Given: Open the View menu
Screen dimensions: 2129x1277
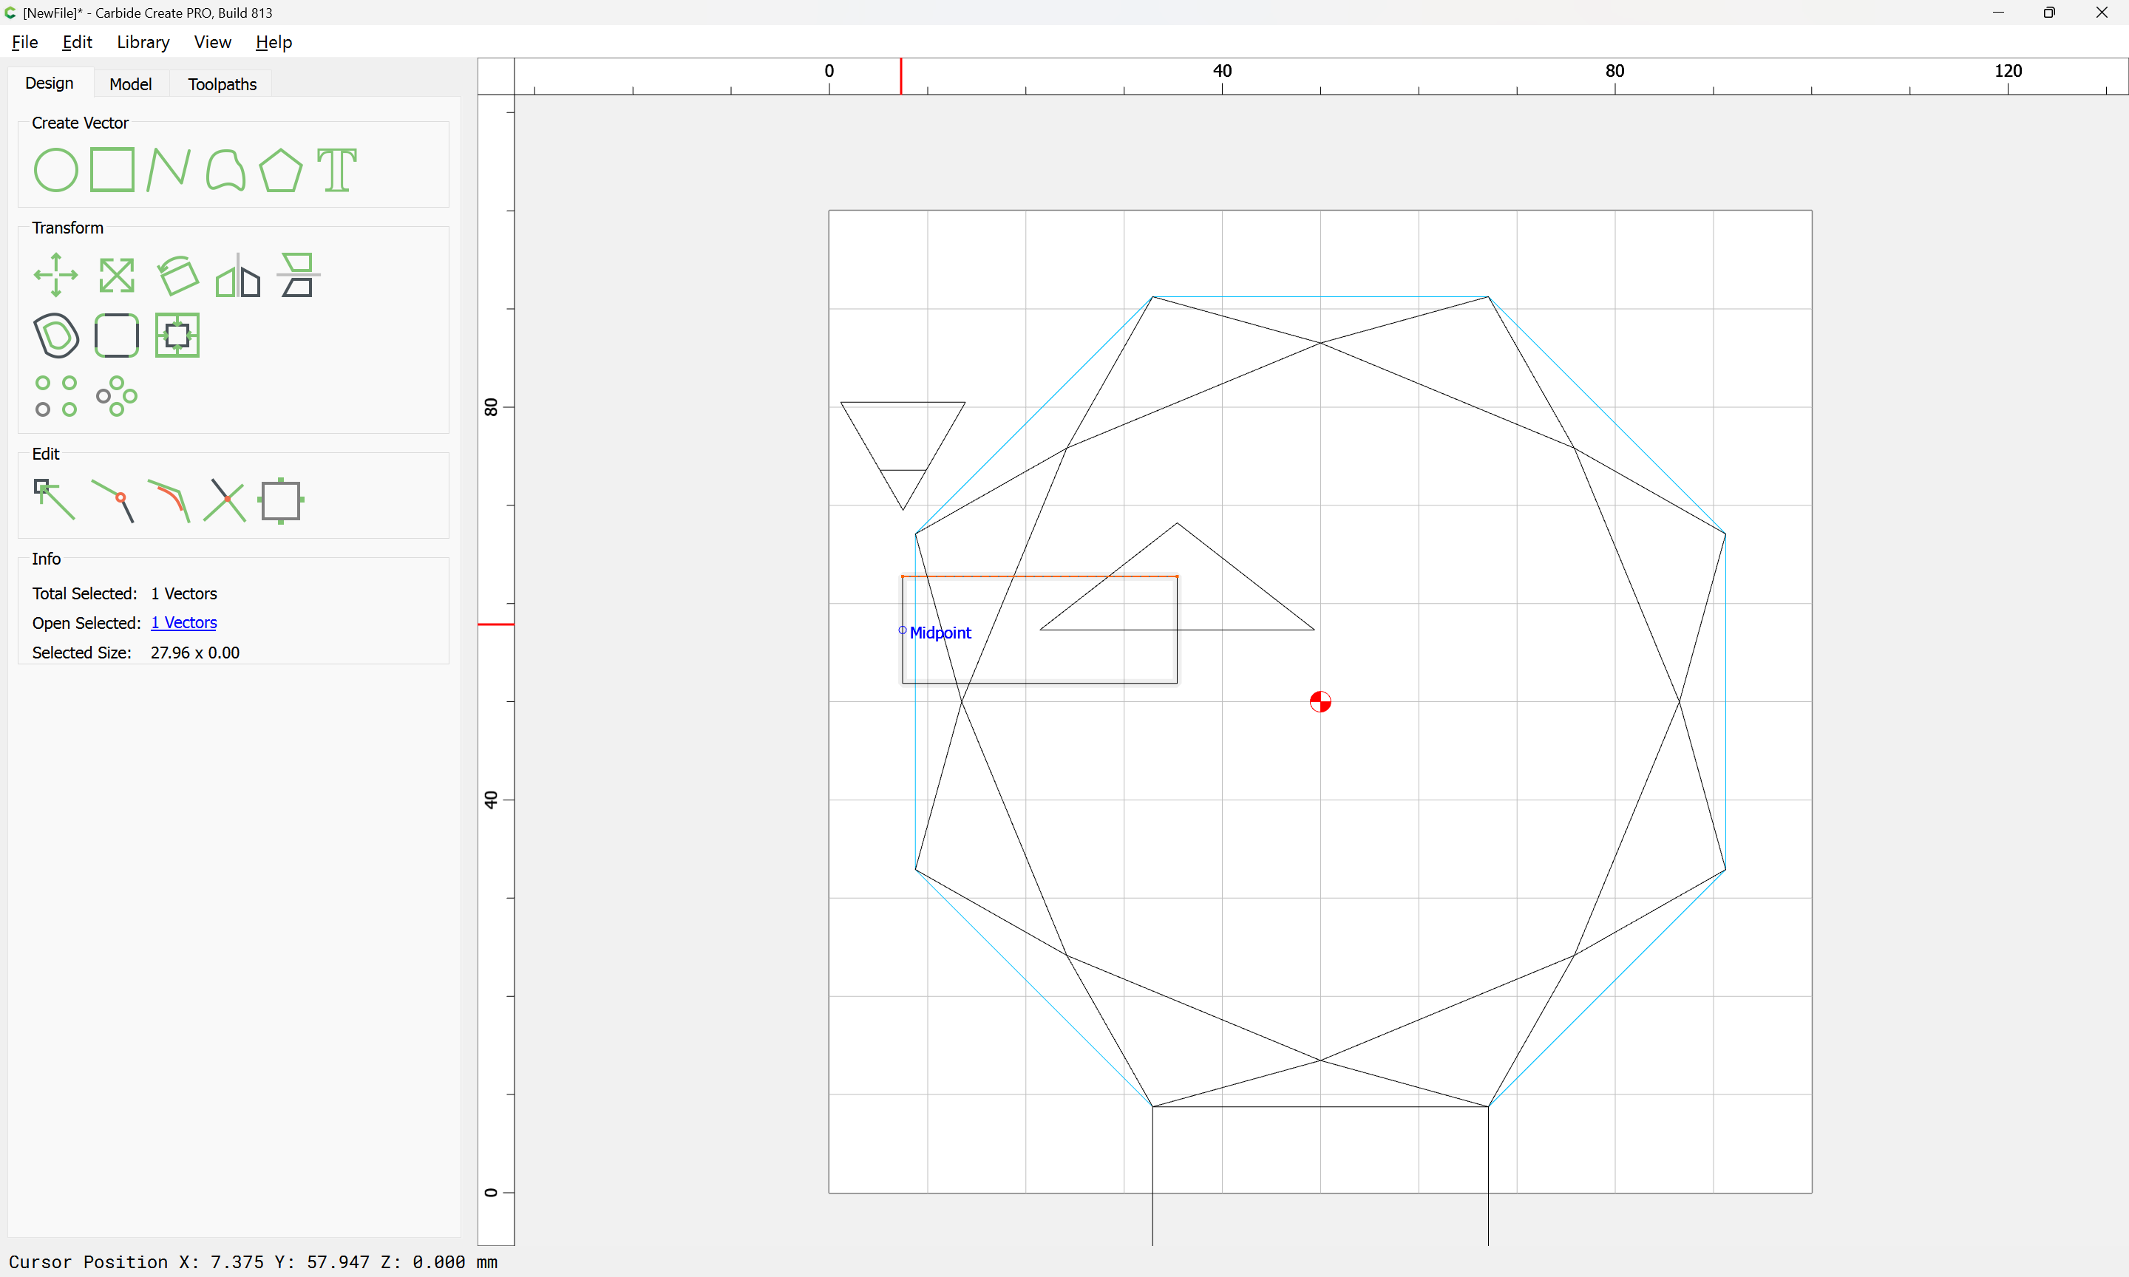Looking at the screenshot, I should point(213,42).
